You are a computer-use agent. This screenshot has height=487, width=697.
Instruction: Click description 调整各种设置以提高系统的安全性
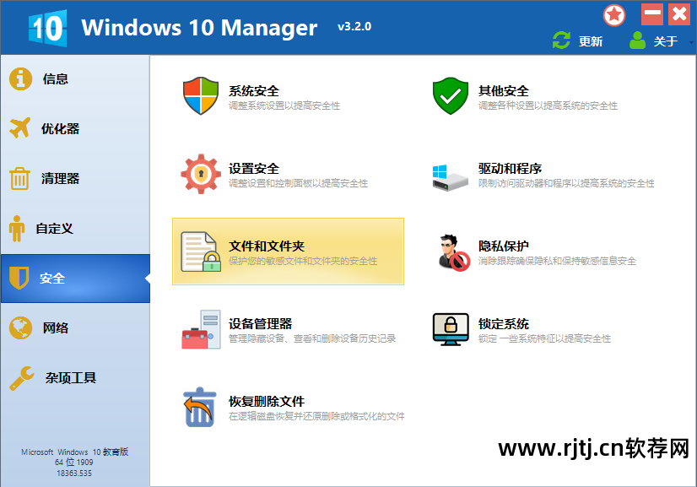click(x=548, y=106)
